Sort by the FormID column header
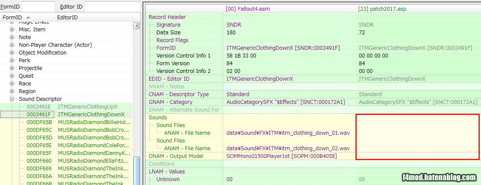Image resolution: width=481 pixels, height=185 pixels. click(x=27, y=18)
